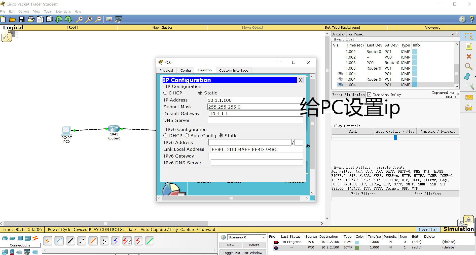
Task: Select Static for IPv6 Configuration
Action: (x=221, y=135)
